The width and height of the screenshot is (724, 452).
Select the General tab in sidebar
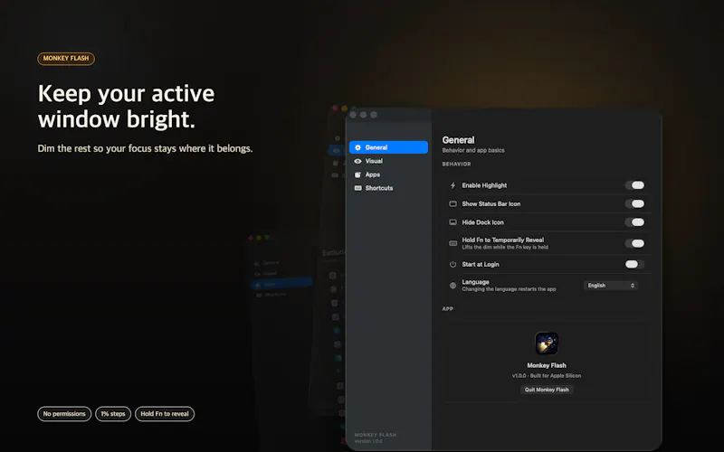point(388,147)
